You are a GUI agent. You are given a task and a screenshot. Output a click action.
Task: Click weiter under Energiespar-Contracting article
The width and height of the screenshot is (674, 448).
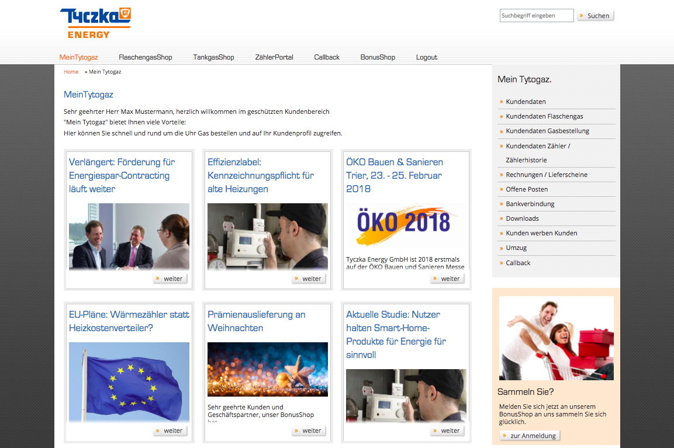click(x=170, y=279)
